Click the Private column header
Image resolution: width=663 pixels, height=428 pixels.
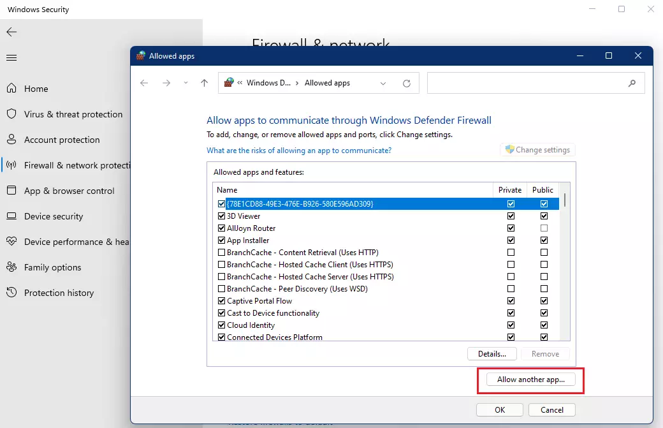pos(510,190)
